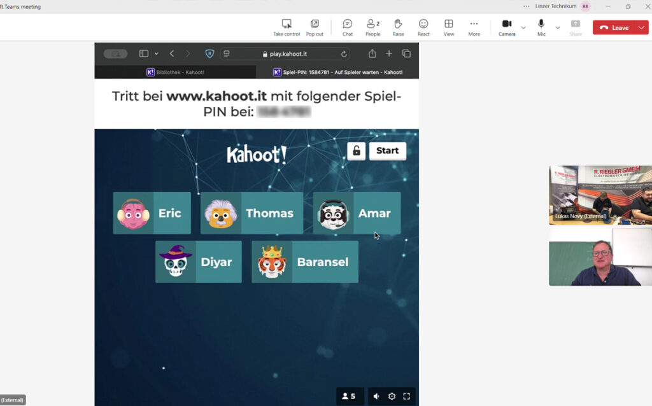Toggle the browser sidebar icon

tap(143, 53)
